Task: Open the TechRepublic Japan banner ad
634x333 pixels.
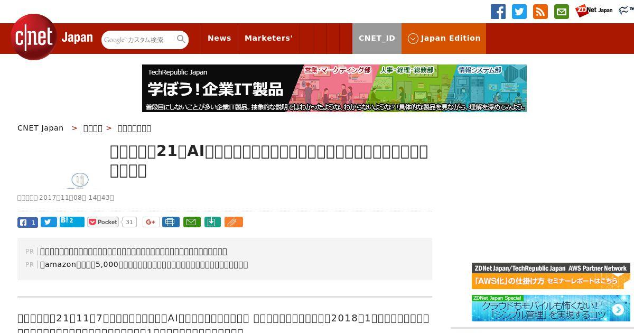Action: 334,88
